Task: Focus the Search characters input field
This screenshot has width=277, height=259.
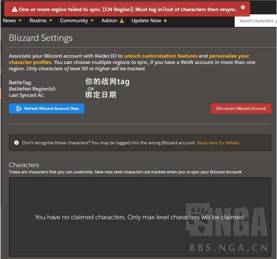Action: 256,21
